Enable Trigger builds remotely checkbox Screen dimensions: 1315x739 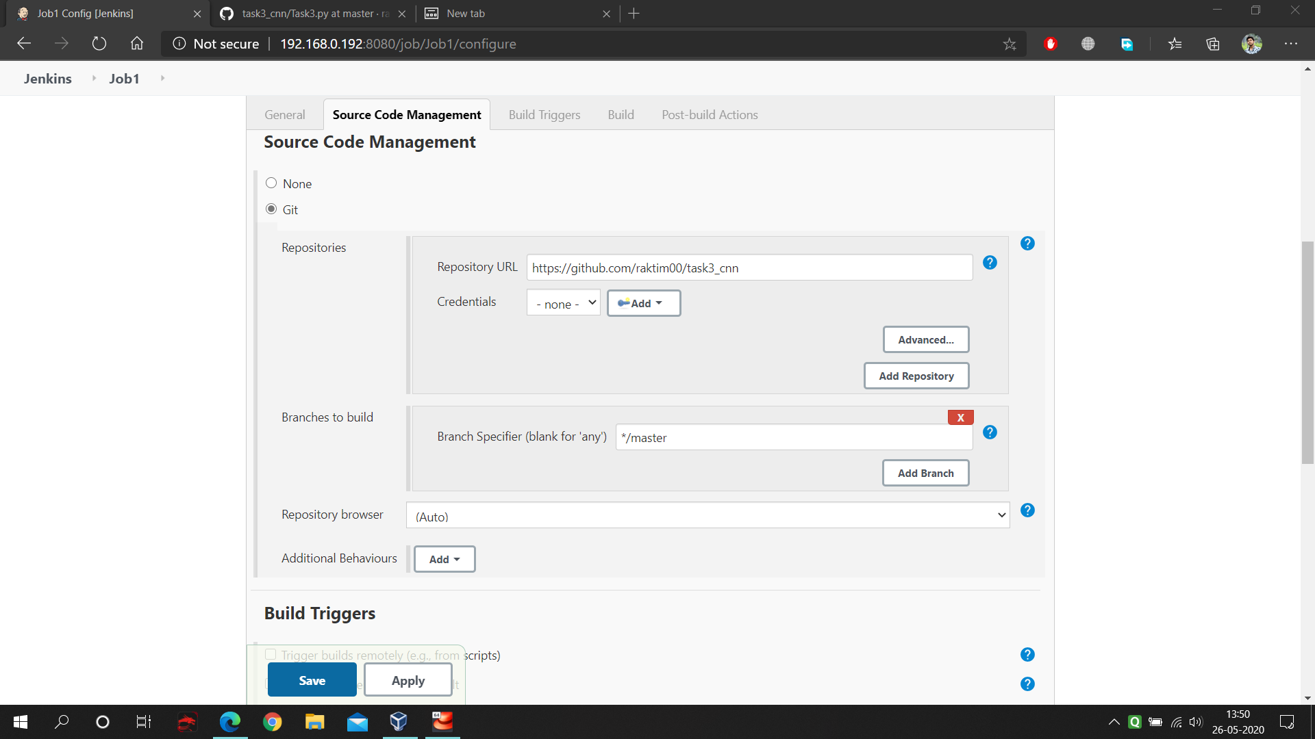(271, 655)
